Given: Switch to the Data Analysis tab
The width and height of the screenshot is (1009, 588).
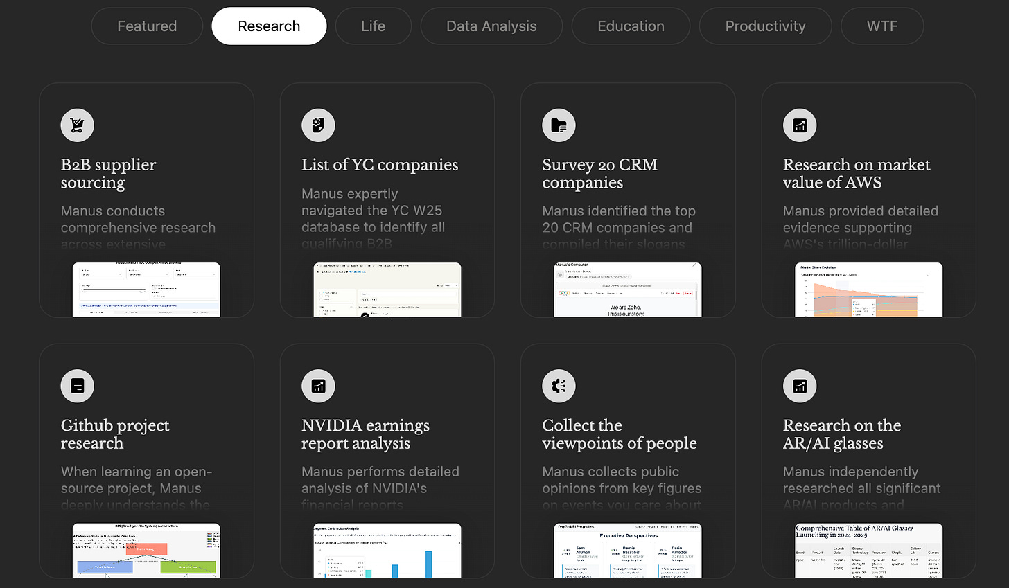Looking at the screenshot, I should (491, 26).
